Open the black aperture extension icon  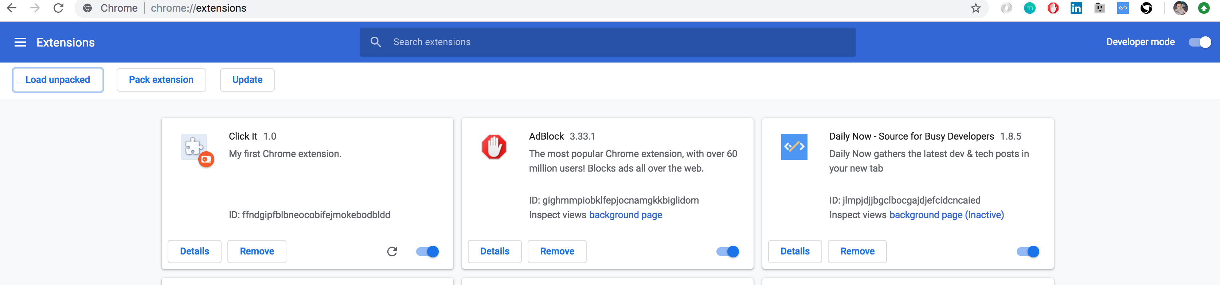tap(1146, 8)
